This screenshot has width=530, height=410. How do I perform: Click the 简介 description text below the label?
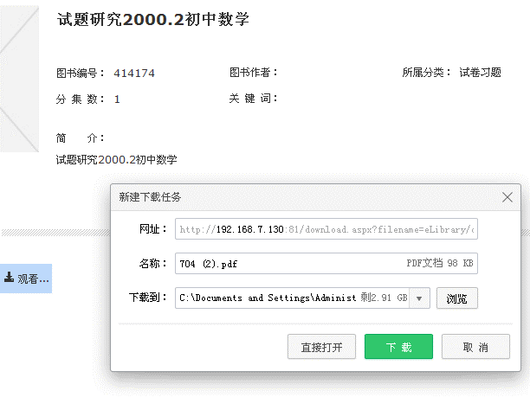click(x=116, y=159)
